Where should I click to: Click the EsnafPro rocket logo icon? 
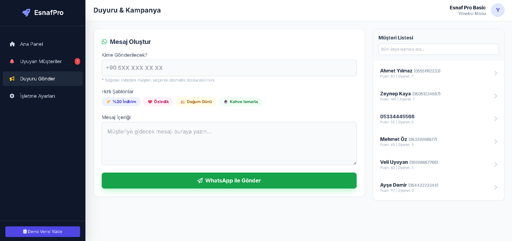point(26,13)
